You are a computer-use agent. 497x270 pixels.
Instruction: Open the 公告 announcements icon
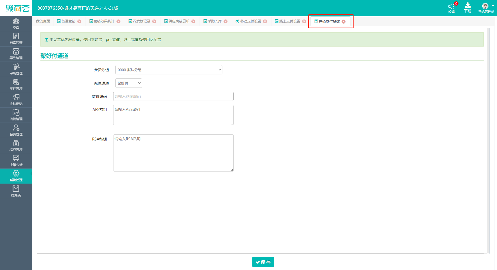tap(452, 8)
